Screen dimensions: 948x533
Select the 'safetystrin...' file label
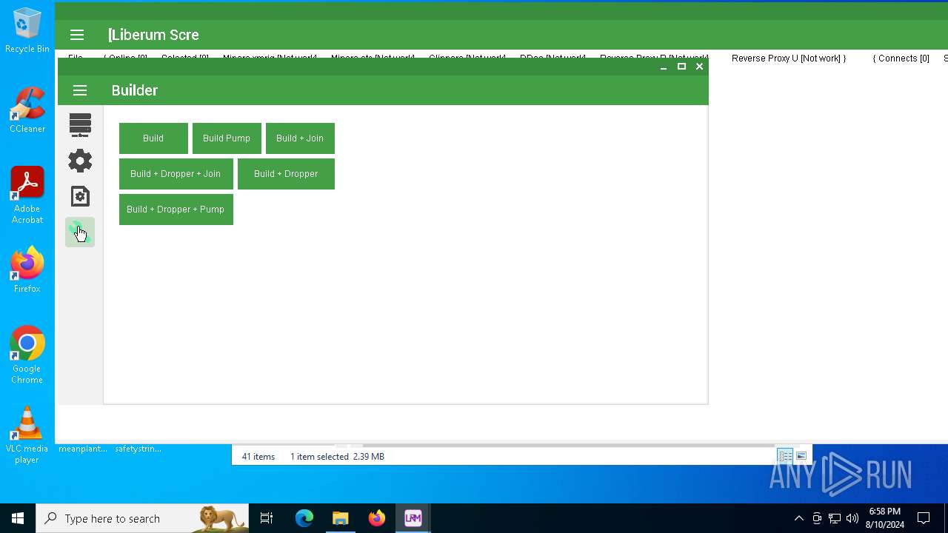(138, 449)
